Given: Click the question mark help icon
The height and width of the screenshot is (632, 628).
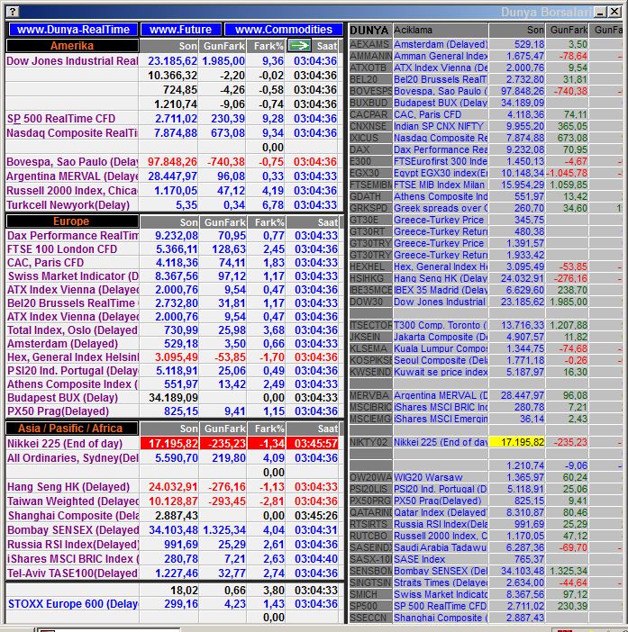Looking at the screenshot, I should click(13, 12).
